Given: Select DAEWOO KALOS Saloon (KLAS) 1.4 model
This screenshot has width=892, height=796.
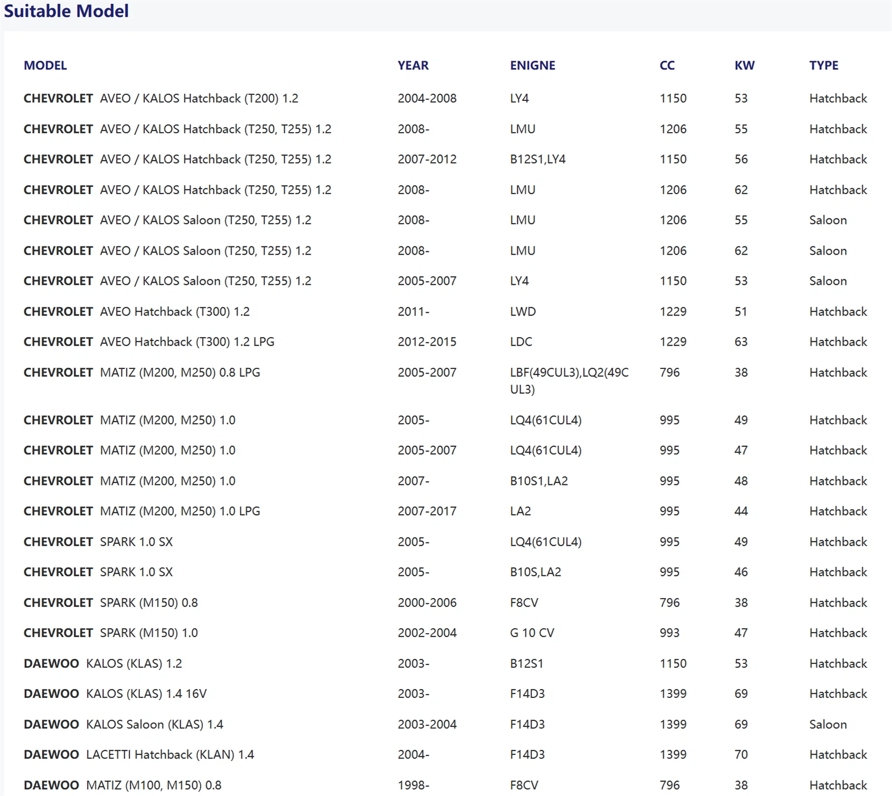Looking at the screenshot, I should 123,724.
